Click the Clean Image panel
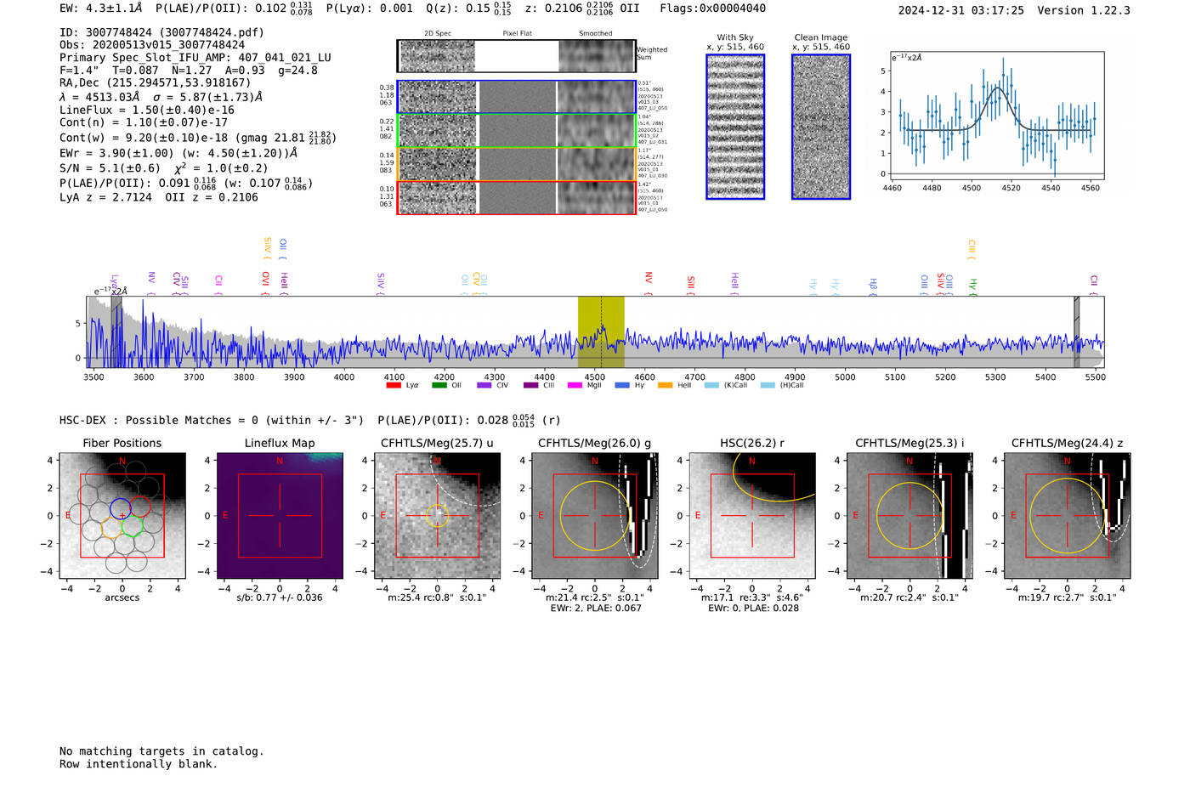The width and height of the screenshot is (1190, 810). 821,127
